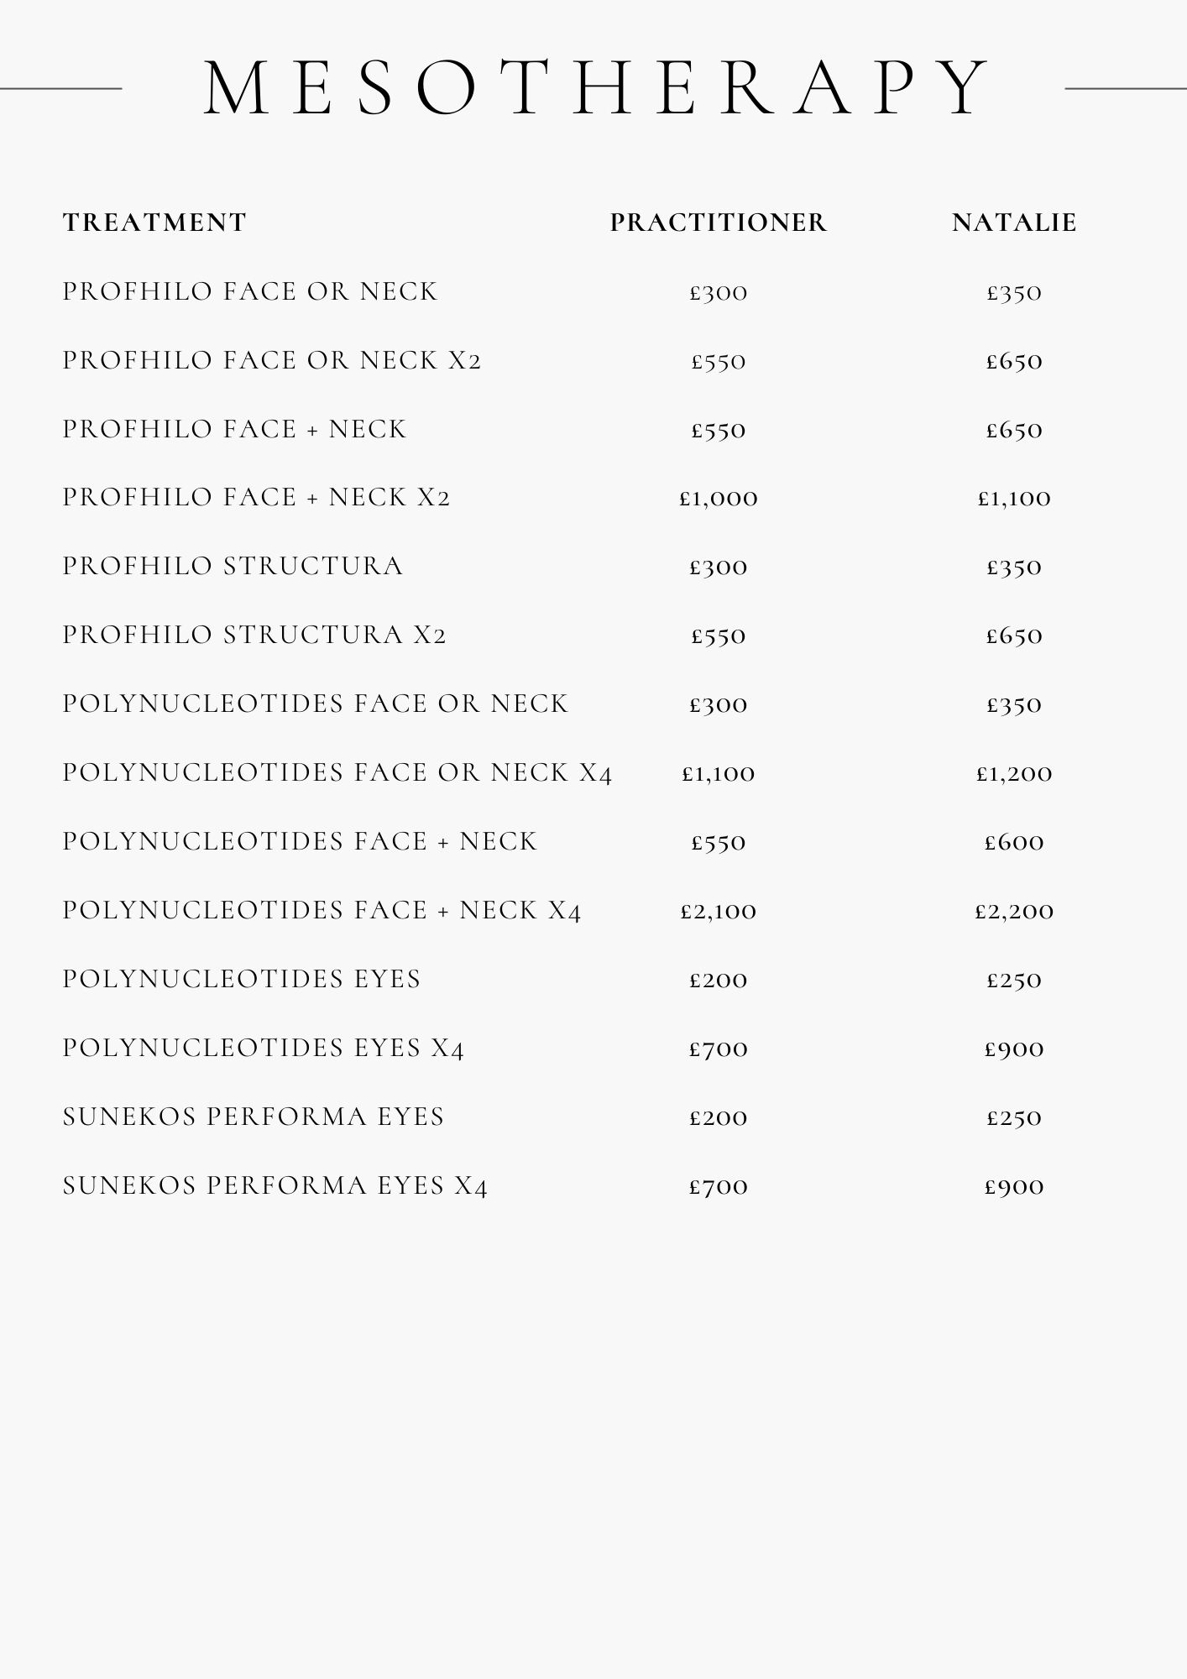This screenshot has width=1187, height=1679.
Task: Select the Profhilo Structura X2 treatment name
Action: pyautogui.click(x=254, y=635)
